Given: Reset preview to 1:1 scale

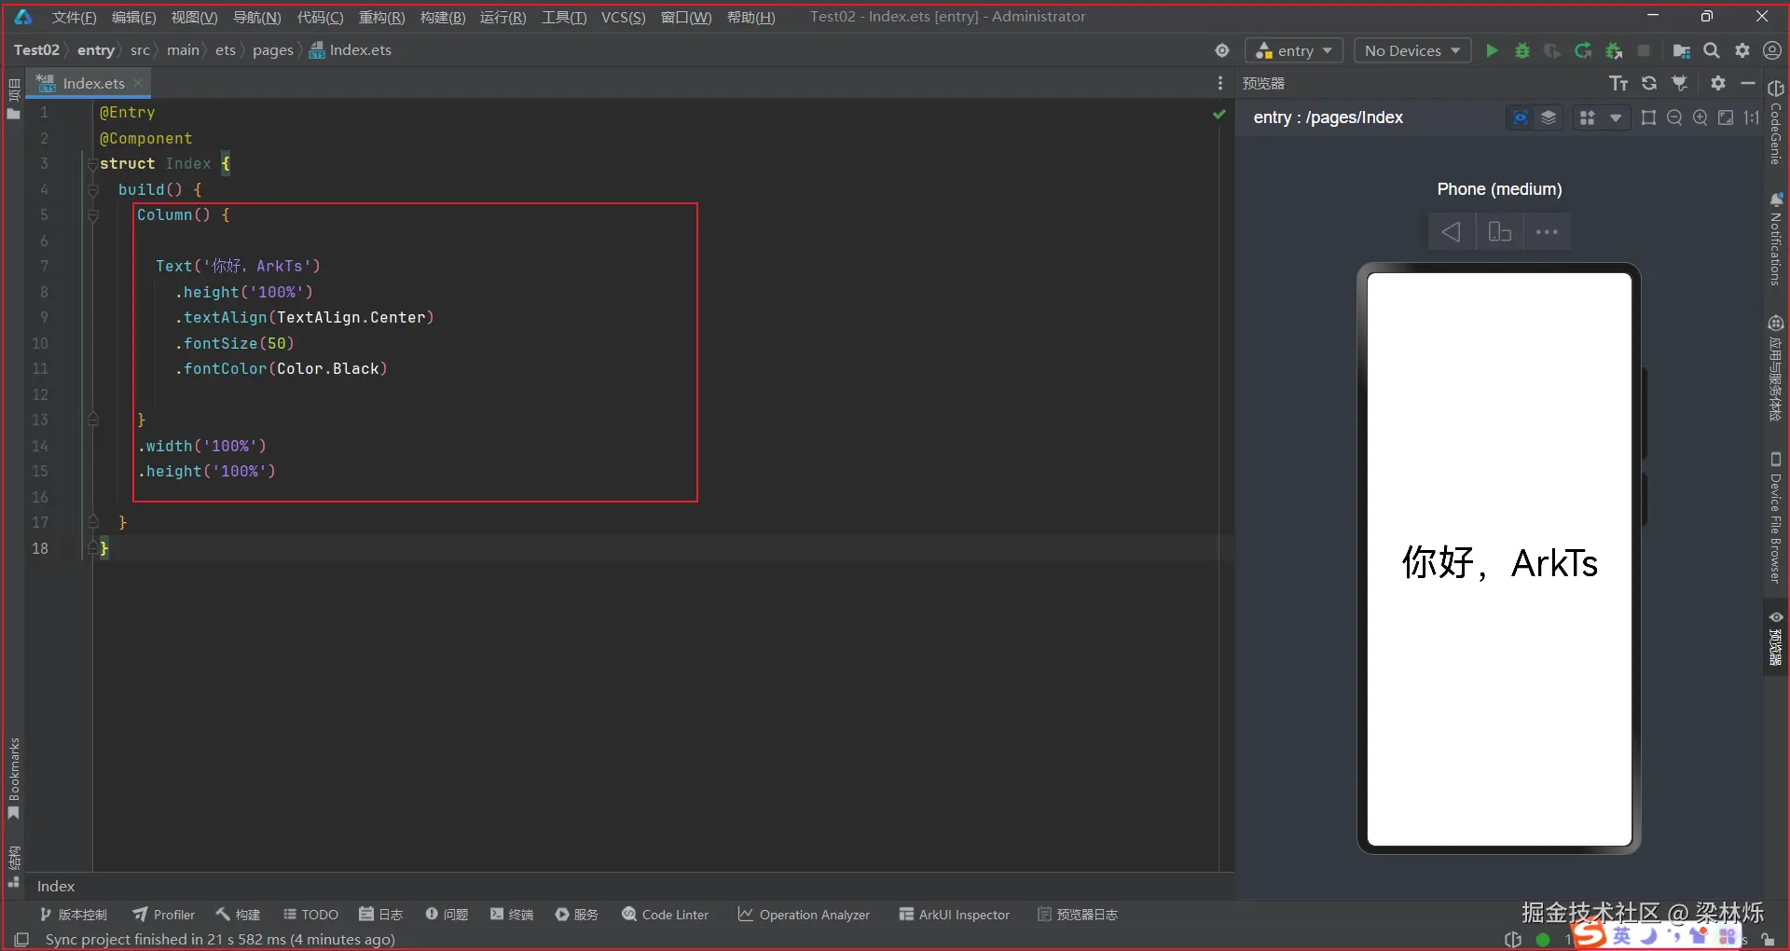Looking at the screenshot, I should coord(1752,117).
